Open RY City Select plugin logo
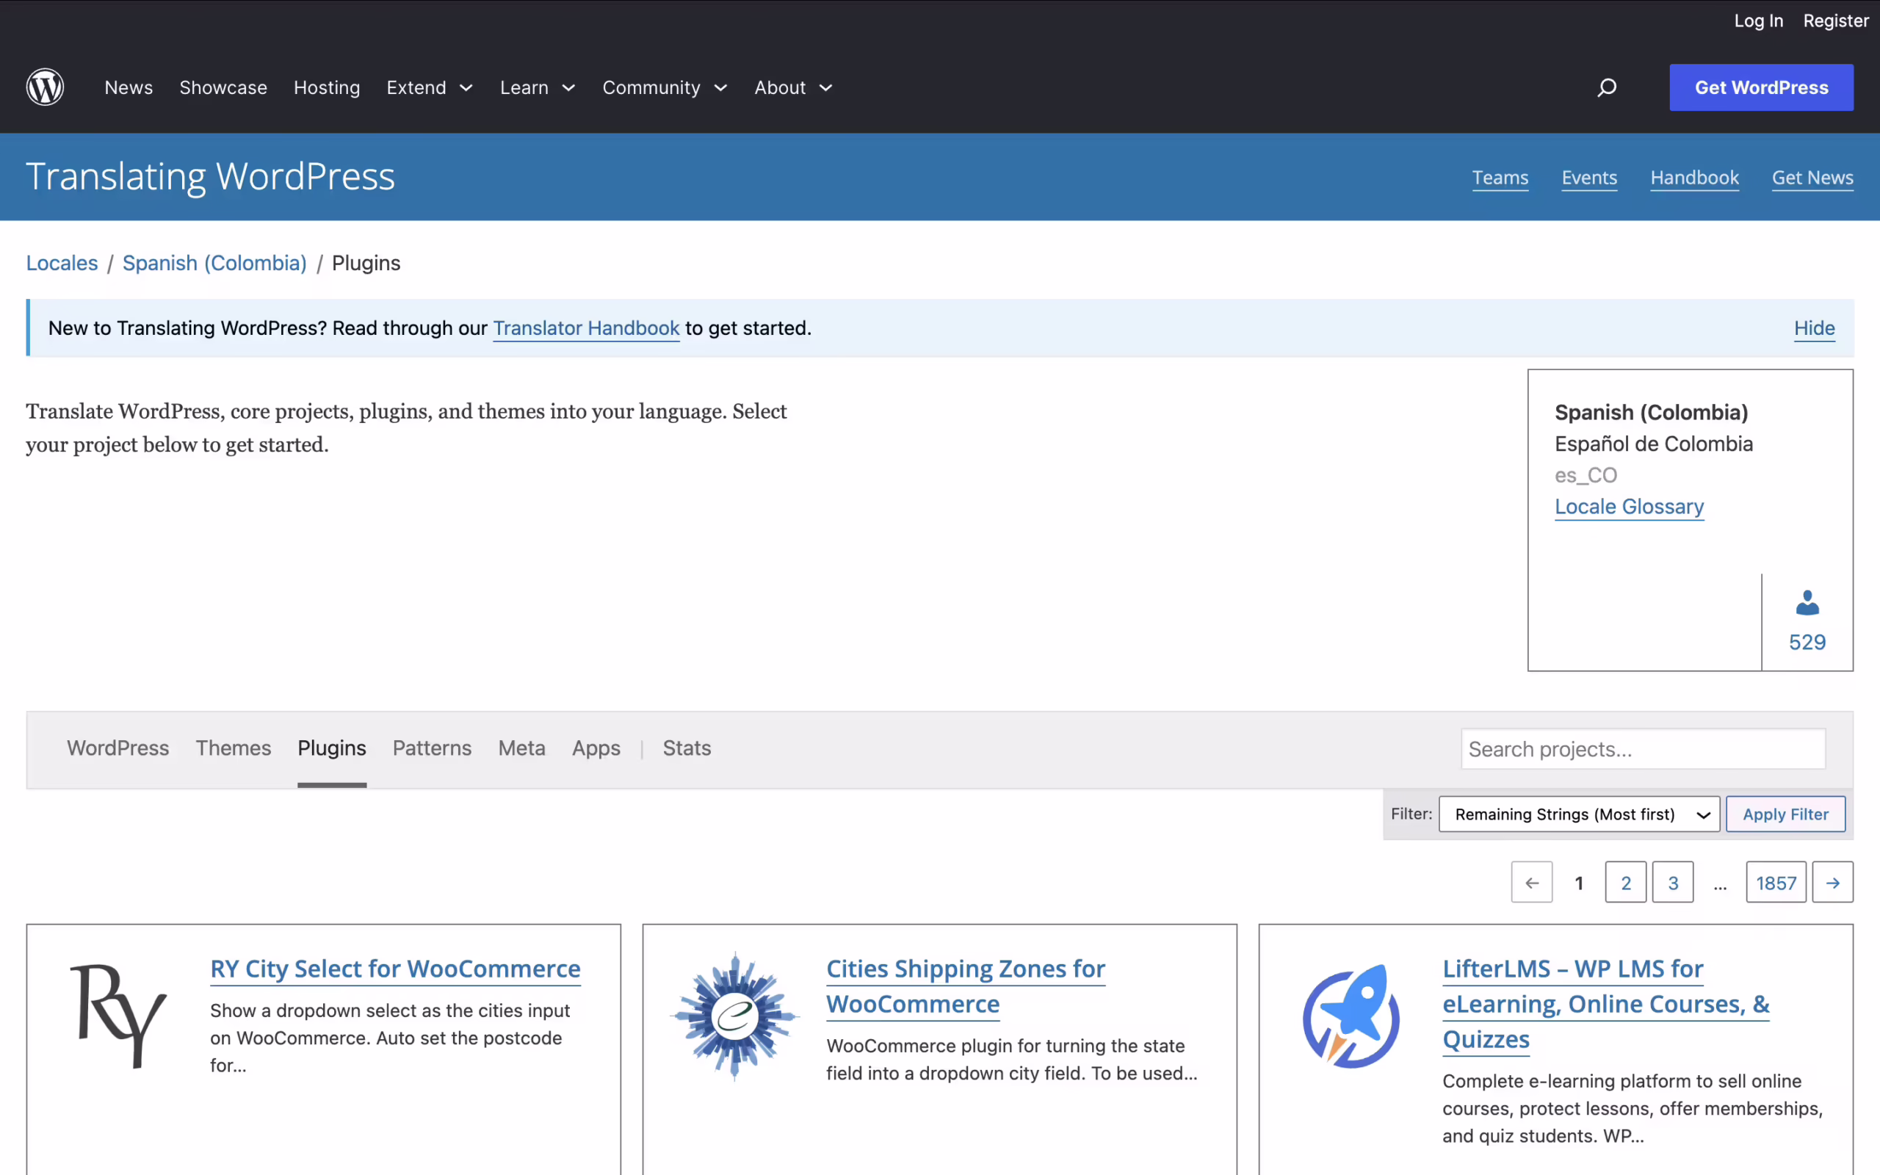 [118, 1016]
